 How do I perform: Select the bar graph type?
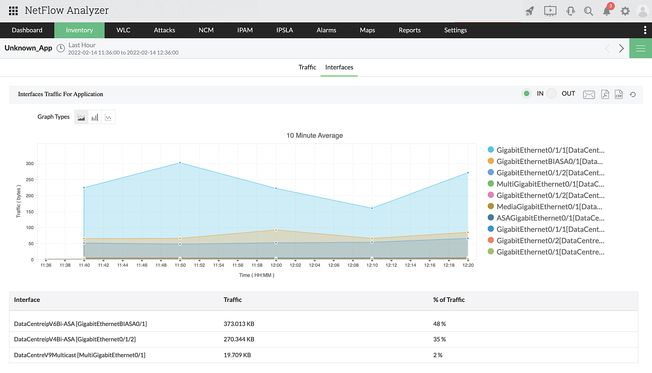pos(95,117)
